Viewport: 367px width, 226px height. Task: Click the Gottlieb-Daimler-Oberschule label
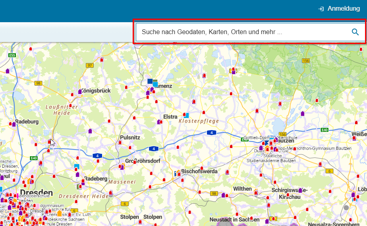click(270, 138)
